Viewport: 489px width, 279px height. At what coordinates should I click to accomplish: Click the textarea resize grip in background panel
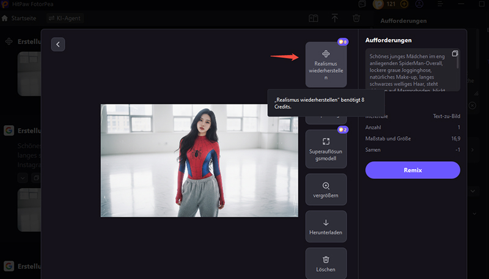476,93
